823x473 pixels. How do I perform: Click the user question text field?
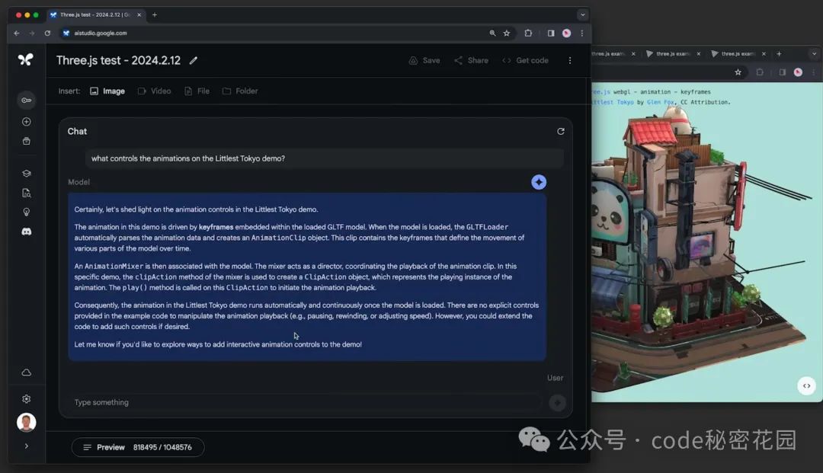tap(325, 158)
